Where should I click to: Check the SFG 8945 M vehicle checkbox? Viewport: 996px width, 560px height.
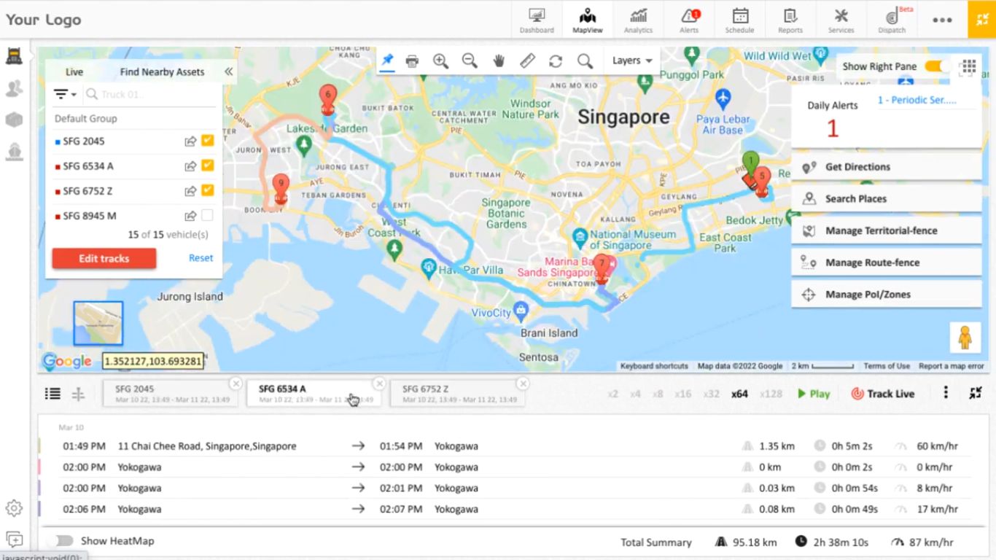tap(207, 215)
